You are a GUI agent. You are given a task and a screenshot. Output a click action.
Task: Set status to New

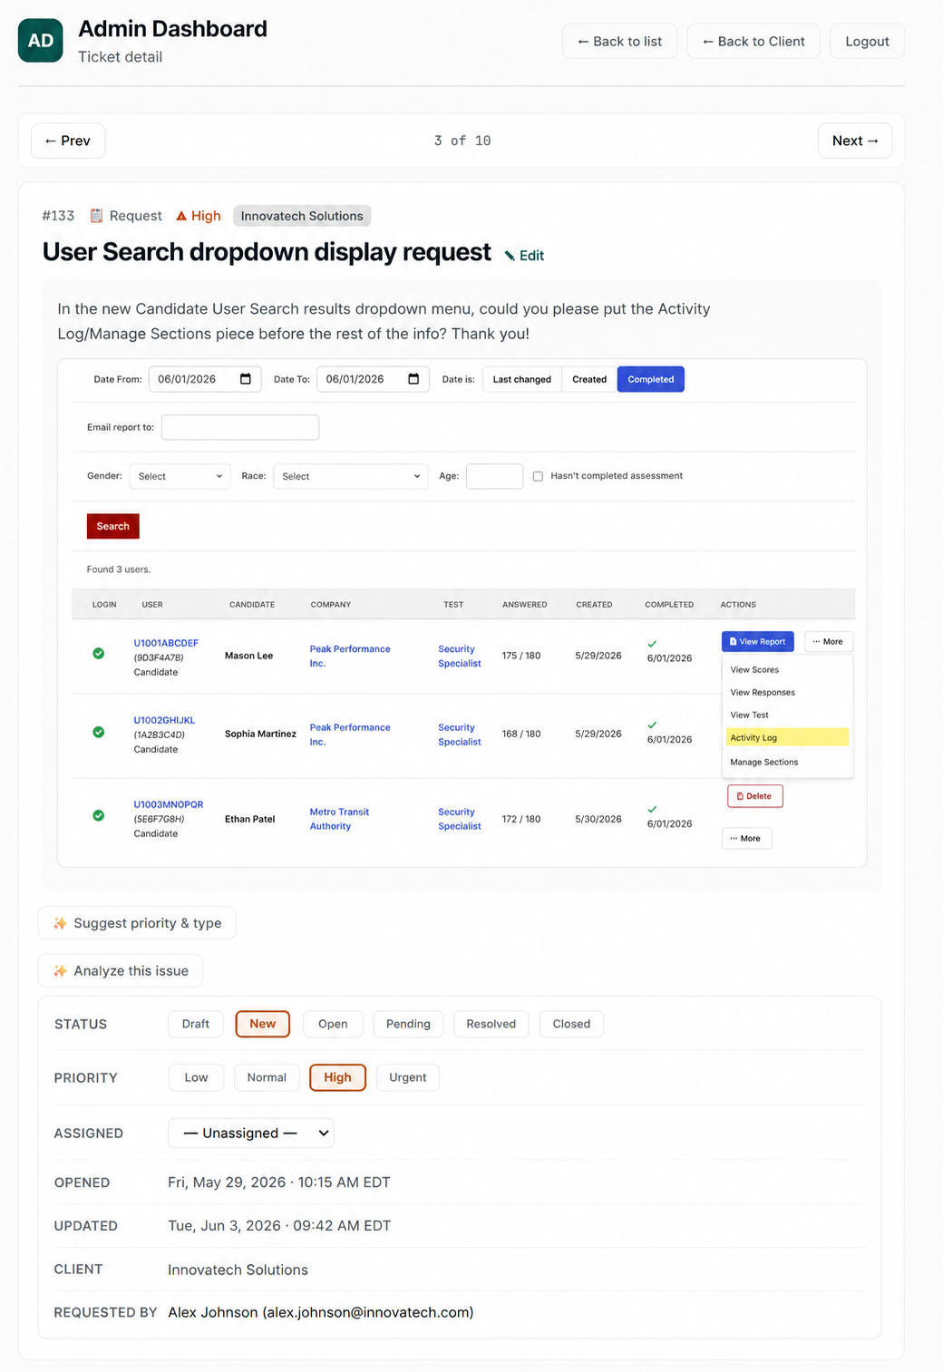tap(263, 1024)
